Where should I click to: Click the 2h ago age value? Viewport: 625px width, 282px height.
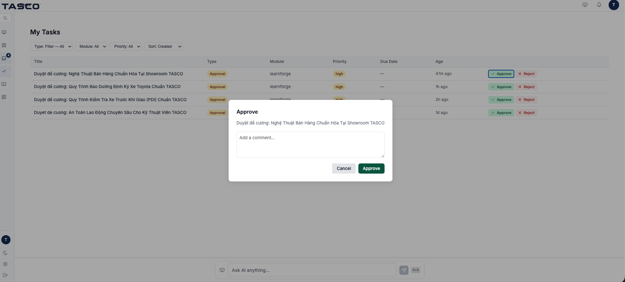pyautogui.click(x=442, y=100)
